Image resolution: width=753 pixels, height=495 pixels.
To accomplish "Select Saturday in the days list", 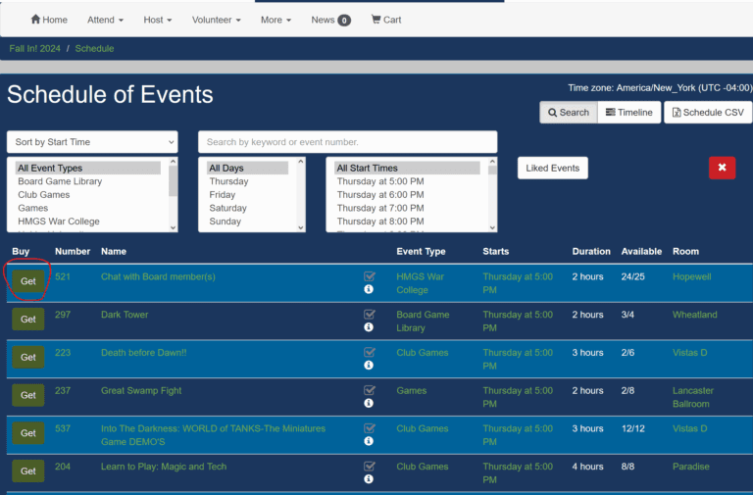I will click(x=228, y=208).
